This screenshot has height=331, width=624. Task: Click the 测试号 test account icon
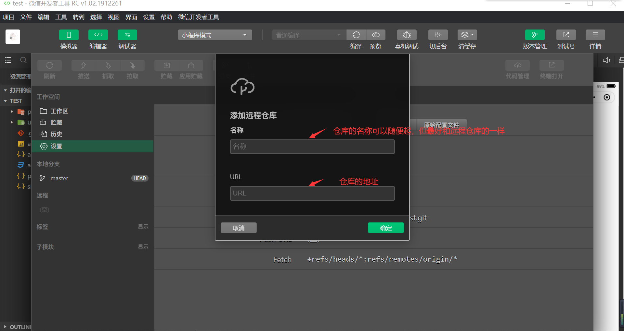pos(566,35)
